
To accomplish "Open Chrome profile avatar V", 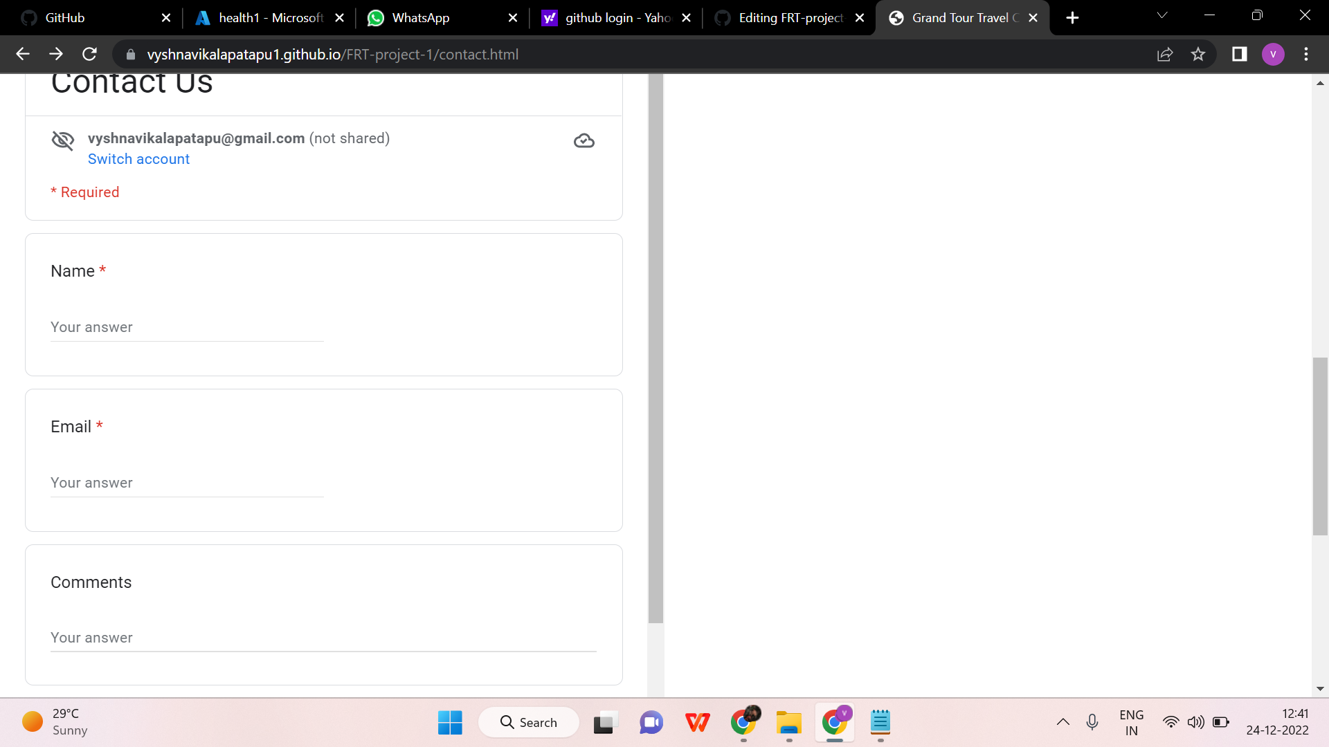I will coord(1273,54).
